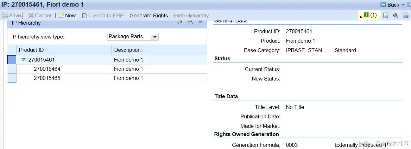Collapse the 270015461 tree node
Screen dimensions: 411x149
click(24, 60)
